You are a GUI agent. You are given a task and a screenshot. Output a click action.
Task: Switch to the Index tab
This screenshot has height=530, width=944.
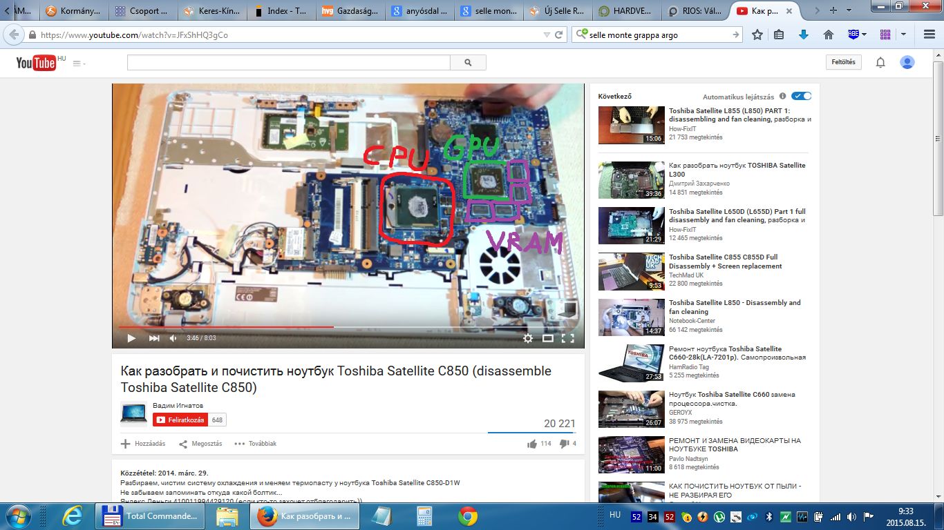[x=283, y=11]
